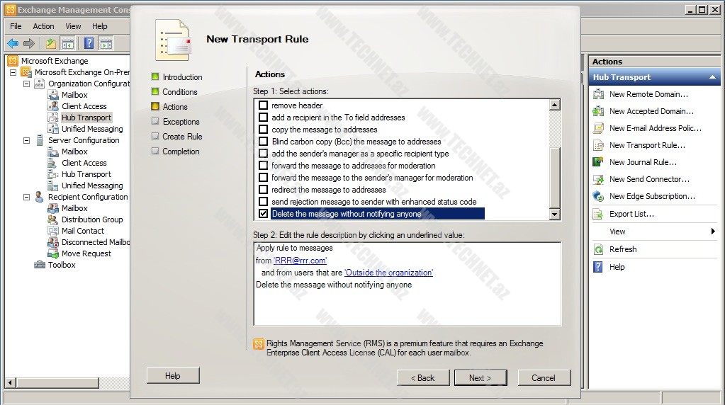Open the View menu in menu bar

tap(73, 26)
